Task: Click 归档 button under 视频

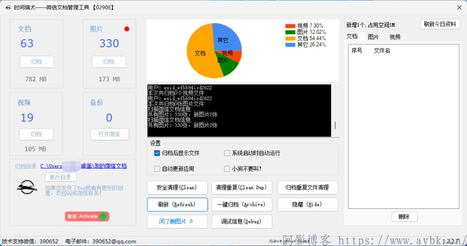Action: pos(36,134)
